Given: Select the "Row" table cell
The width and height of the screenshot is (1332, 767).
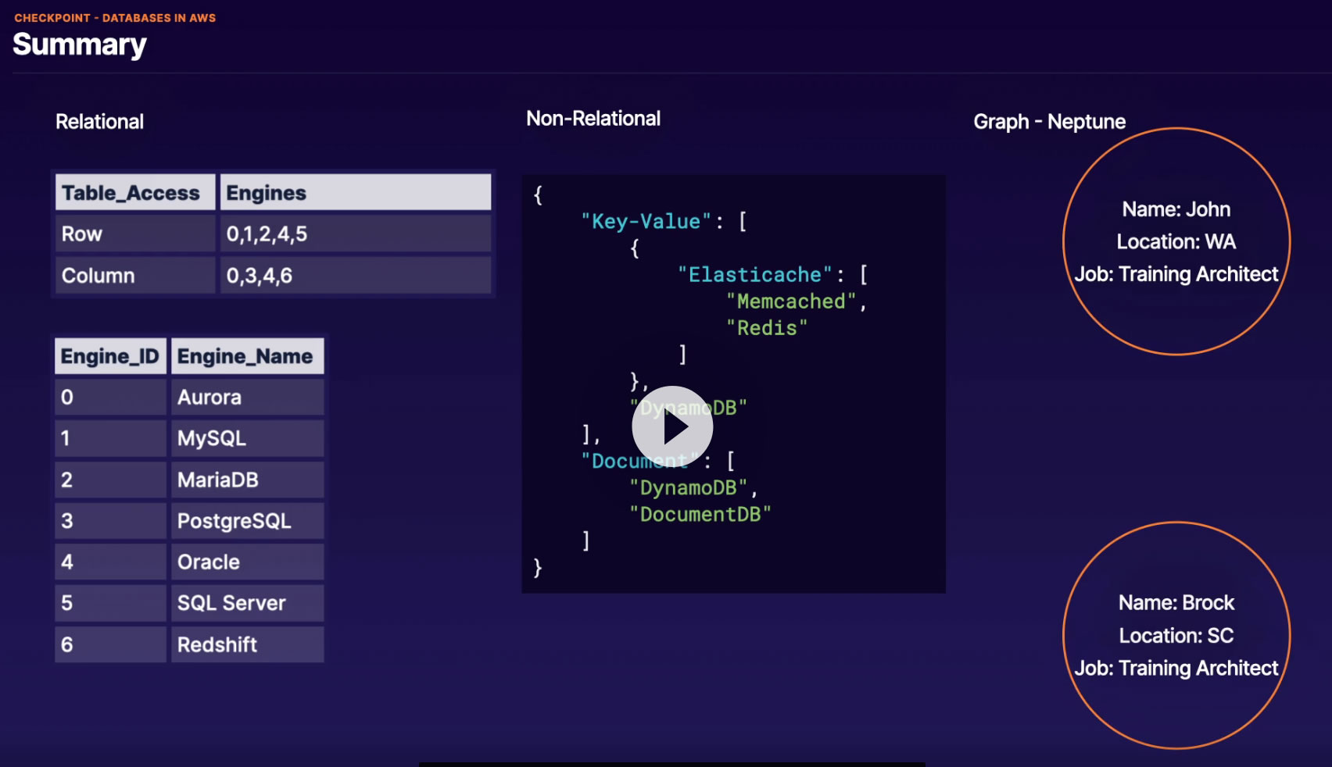Looking at the screenshot, I should click(x=135, y=234).
